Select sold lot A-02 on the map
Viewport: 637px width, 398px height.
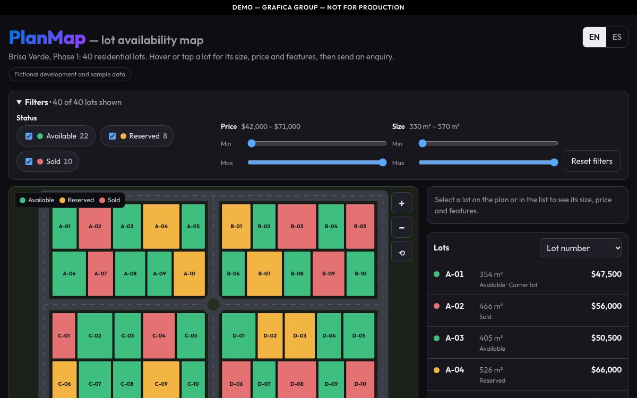95,227
